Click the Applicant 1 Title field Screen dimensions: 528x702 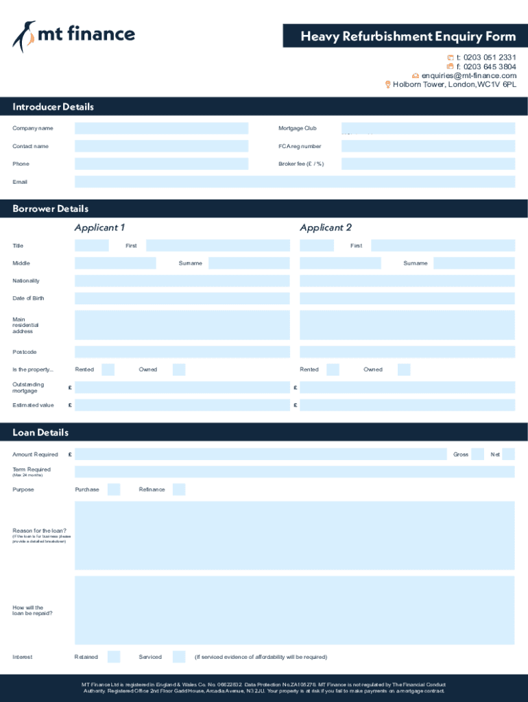[x=96, y=245]
